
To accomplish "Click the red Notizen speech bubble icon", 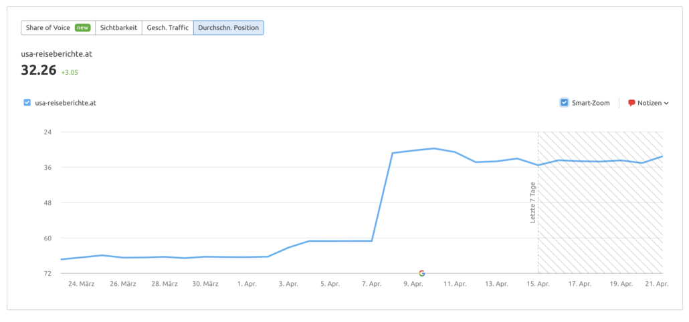I will tap(631, 103).
